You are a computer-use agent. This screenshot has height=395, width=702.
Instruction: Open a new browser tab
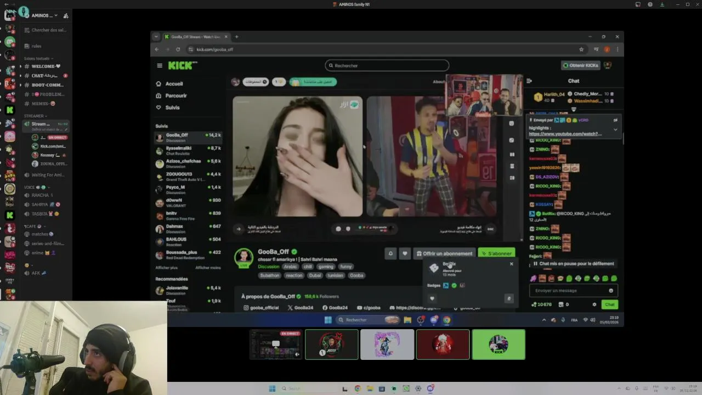tap(236, 37)
